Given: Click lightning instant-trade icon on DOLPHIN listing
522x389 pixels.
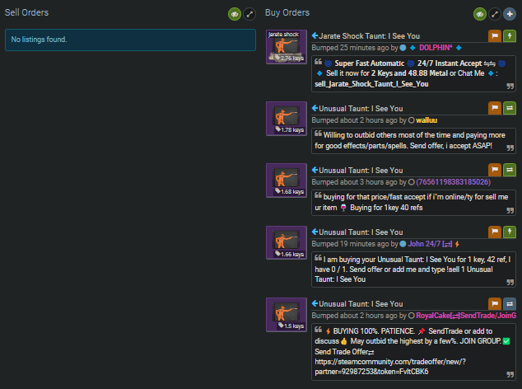Looking at the screenshot, I should (x=510, y=35).
